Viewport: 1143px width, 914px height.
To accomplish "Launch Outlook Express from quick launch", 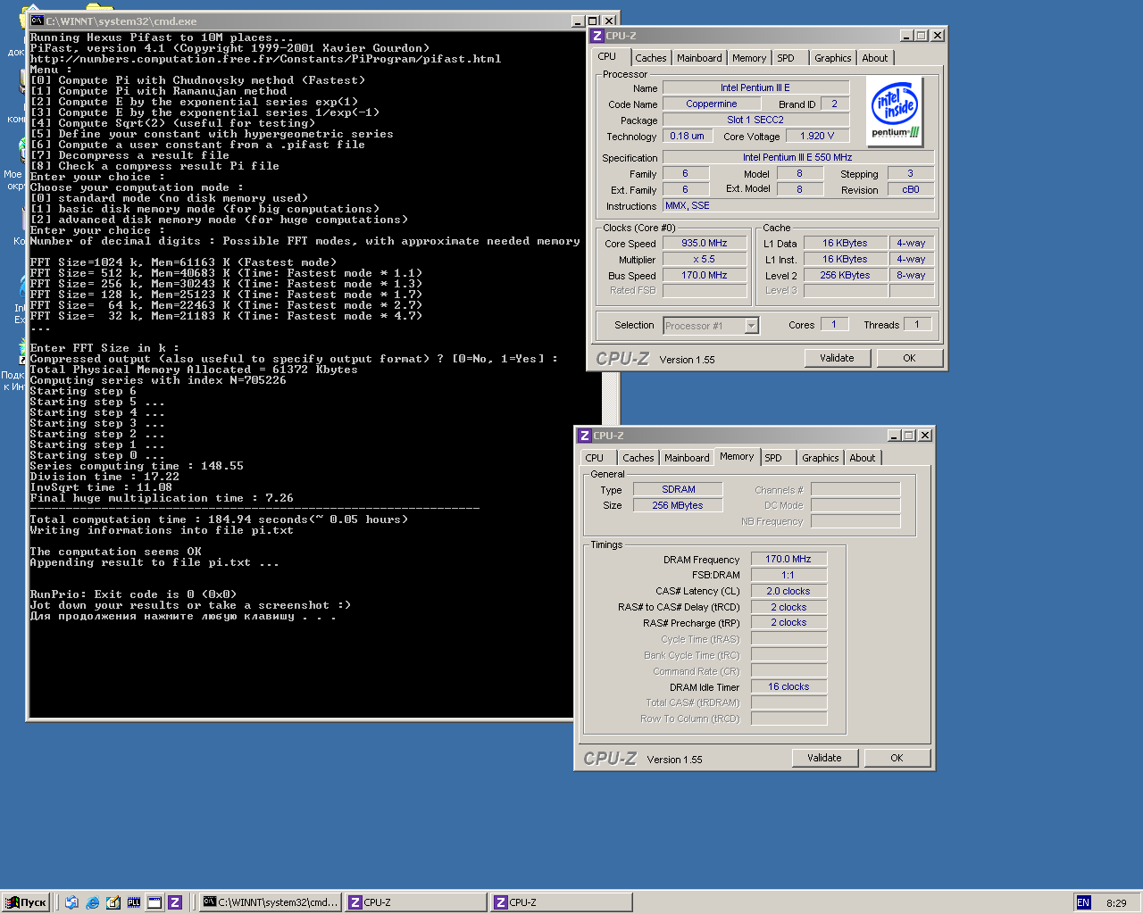I will pyautogui.click(x=71, y=902).
